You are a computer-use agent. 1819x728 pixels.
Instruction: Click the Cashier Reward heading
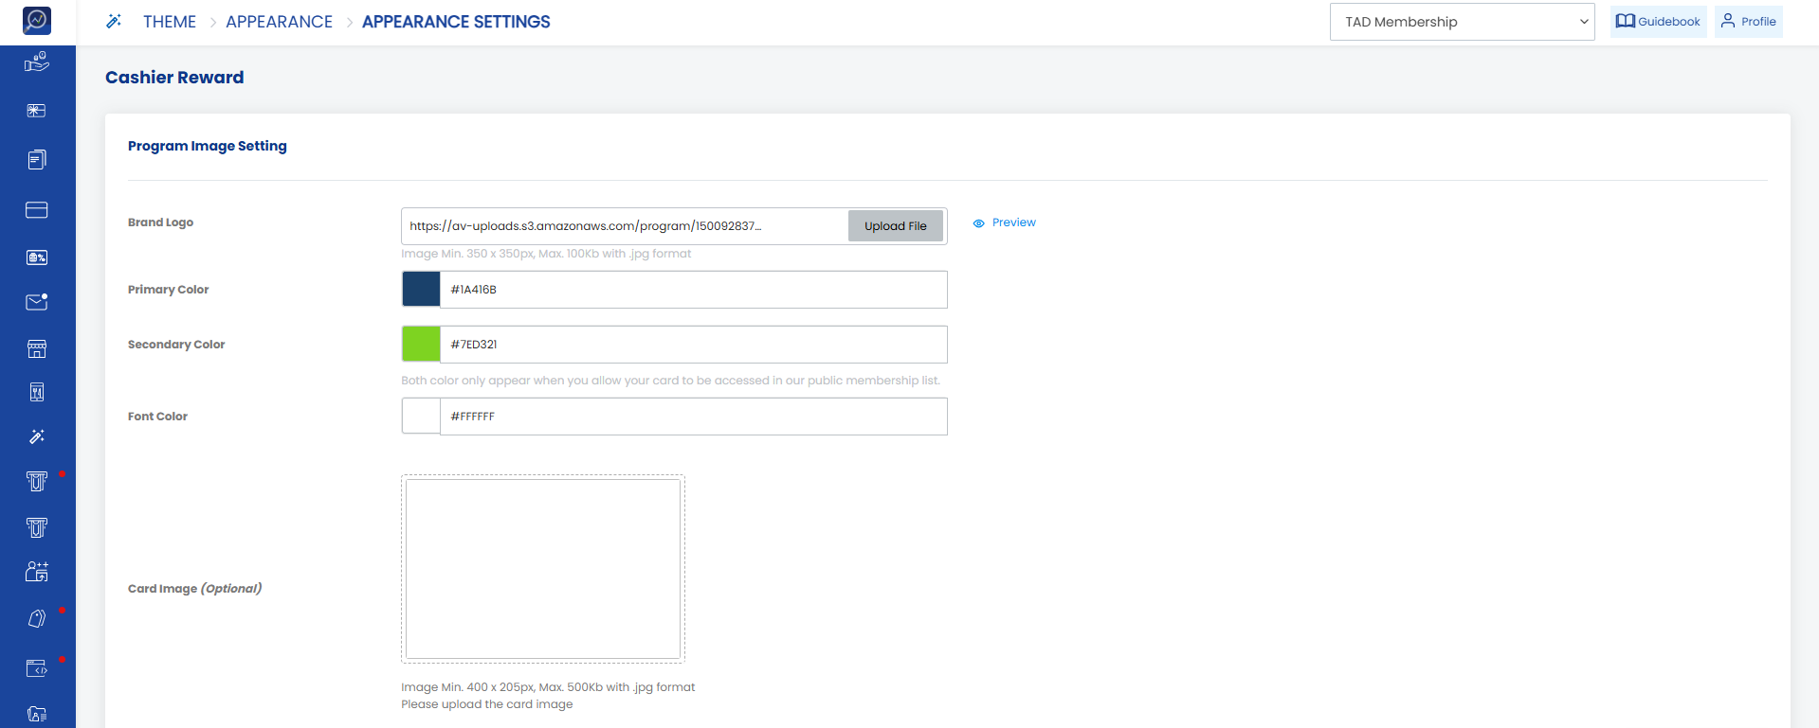[174, 78]
